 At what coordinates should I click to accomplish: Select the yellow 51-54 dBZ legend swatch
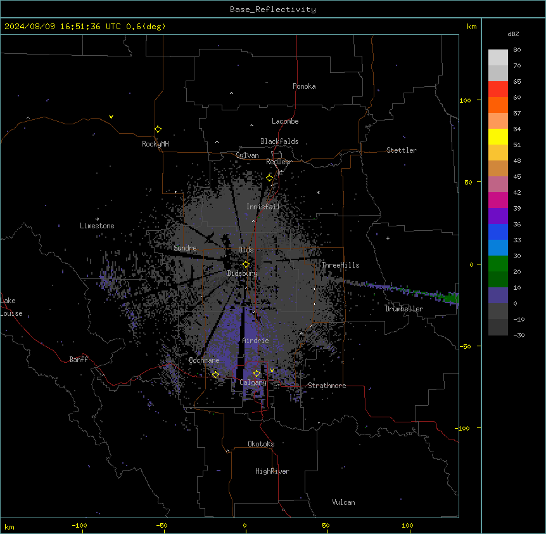(x=498, y=136)
